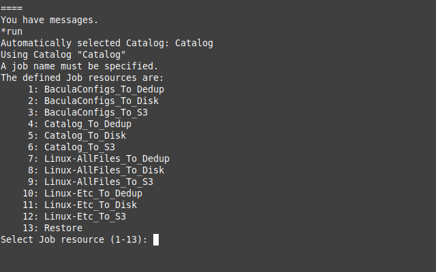Select the 'Using Catalog "Catalog"' line
The width and height of the screenshot is (436, 272).
pyautogui.click(x=63, y=54)
